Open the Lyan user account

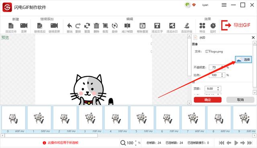pos(205,5)
